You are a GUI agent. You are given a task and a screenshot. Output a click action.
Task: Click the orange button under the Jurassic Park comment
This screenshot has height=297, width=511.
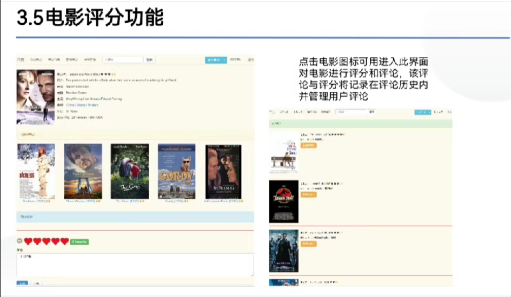[308, 194]
